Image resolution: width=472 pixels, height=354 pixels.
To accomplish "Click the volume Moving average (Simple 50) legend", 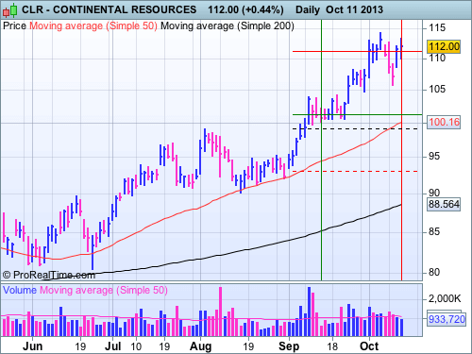I will (104, 290).
